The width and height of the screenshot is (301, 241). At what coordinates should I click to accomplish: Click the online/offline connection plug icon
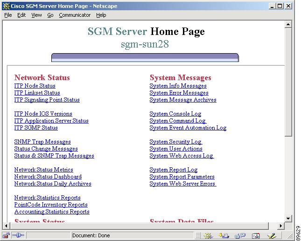point(18,235)
